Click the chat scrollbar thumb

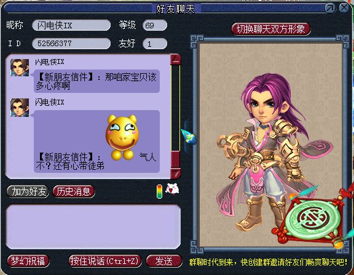click(x=175, y=159)
